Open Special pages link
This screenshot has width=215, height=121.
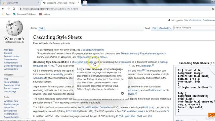coord(10,111)
